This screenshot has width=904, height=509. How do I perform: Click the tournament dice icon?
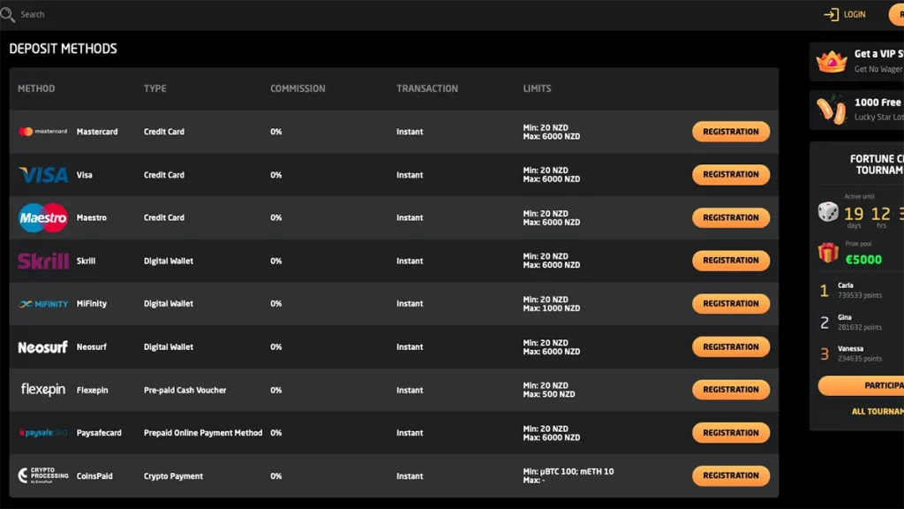pyautogui.click(x=828, y=212)
